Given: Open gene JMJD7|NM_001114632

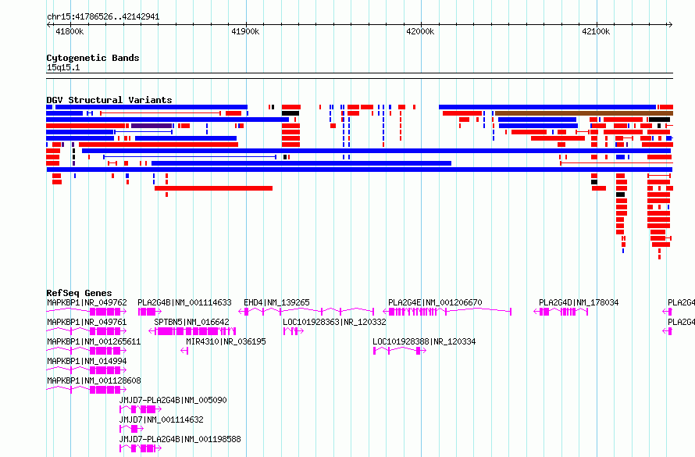Looking at the screenshot, I should (x=162, y=420).
